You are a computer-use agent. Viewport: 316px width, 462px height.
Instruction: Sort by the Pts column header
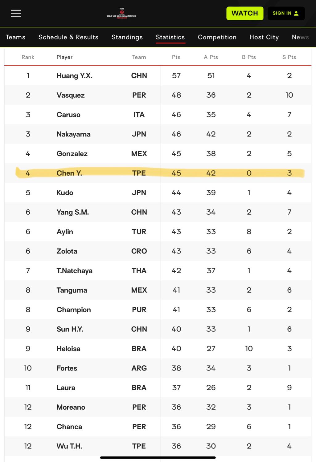(176, 57)
